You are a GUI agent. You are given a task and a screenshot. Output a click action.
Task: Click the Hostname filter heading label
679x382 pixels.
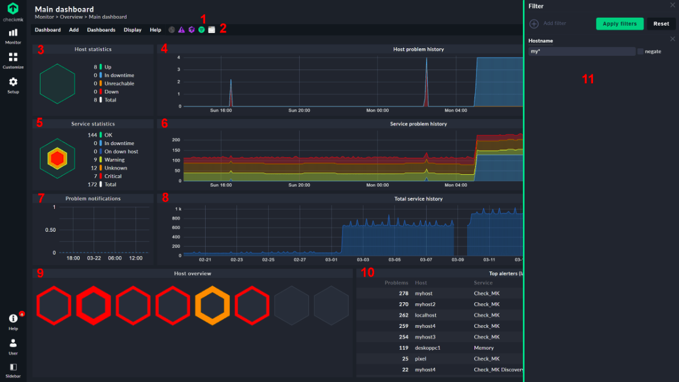click(541, 40)
